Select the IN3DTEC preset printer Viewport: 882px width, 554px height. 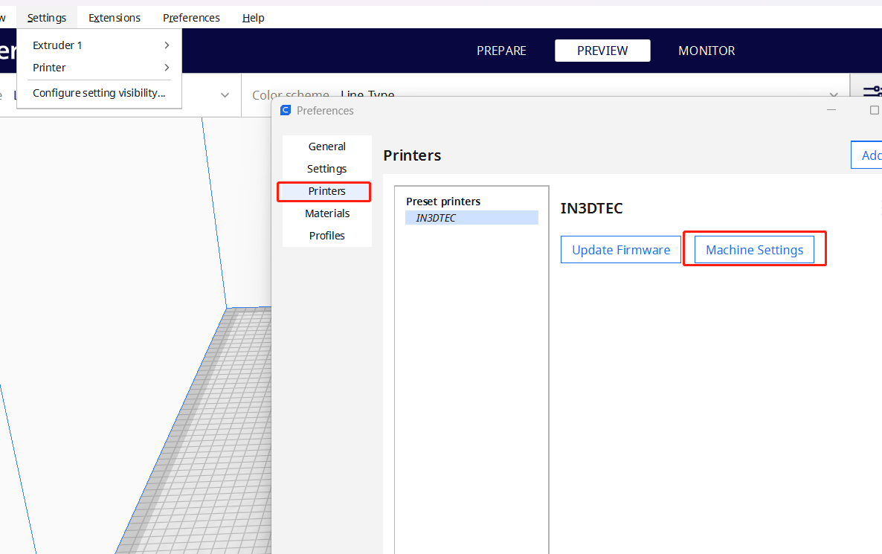tap(471, 218)
